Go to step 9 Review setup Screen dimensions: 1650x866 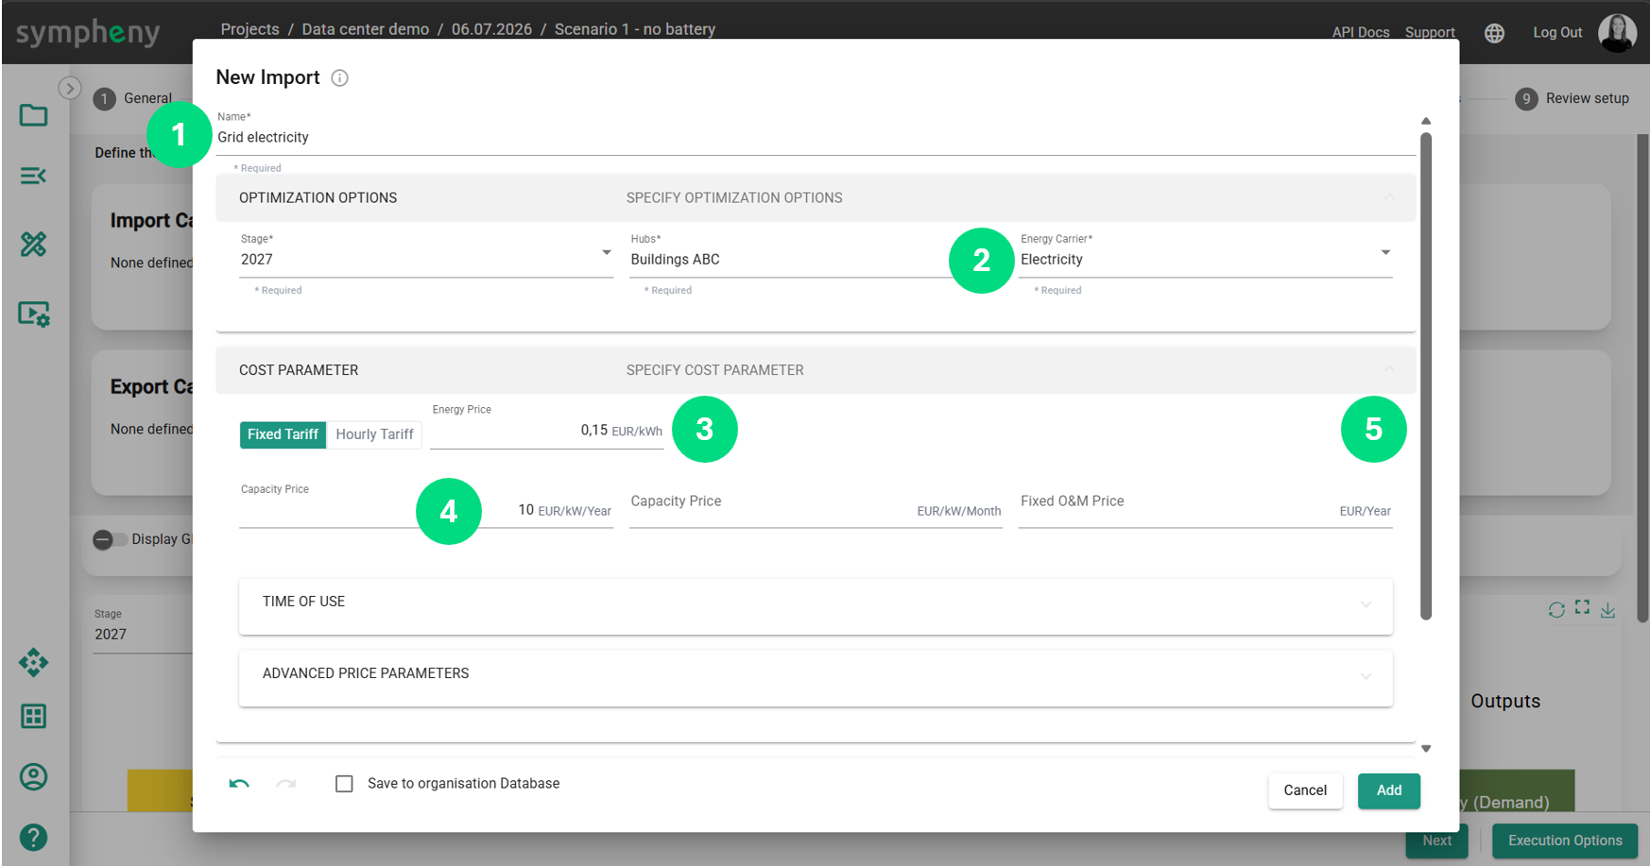point(1573,98)
